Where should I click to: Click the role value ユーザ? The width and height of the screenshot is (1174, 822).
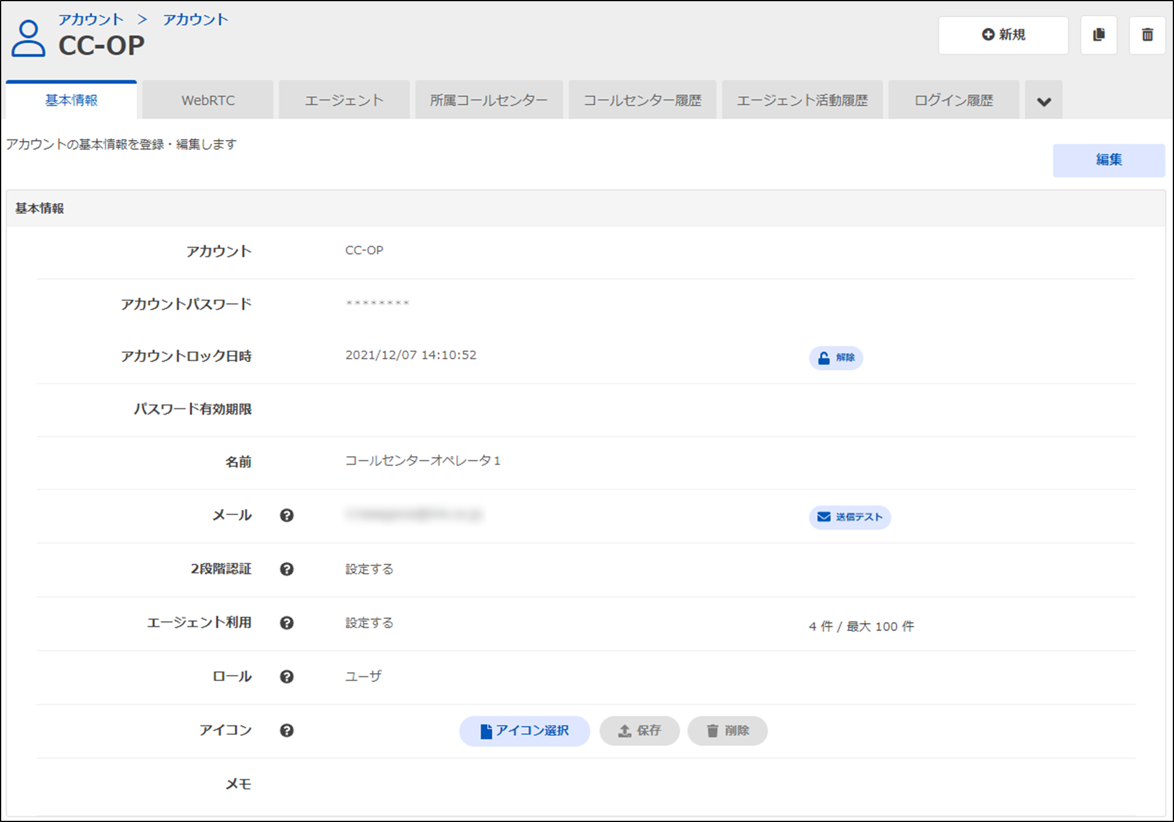(363, 676)
